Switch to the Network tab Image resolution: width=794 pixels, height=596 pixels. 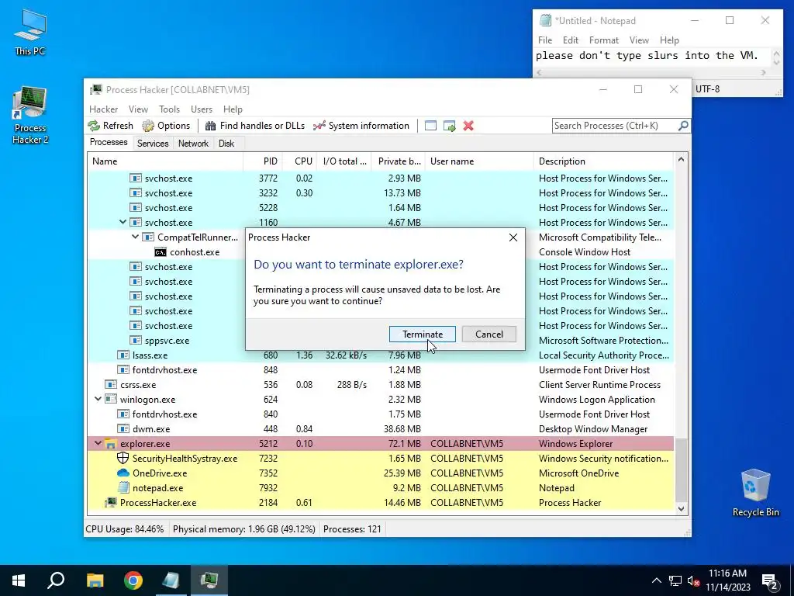(x=193, y=144)
